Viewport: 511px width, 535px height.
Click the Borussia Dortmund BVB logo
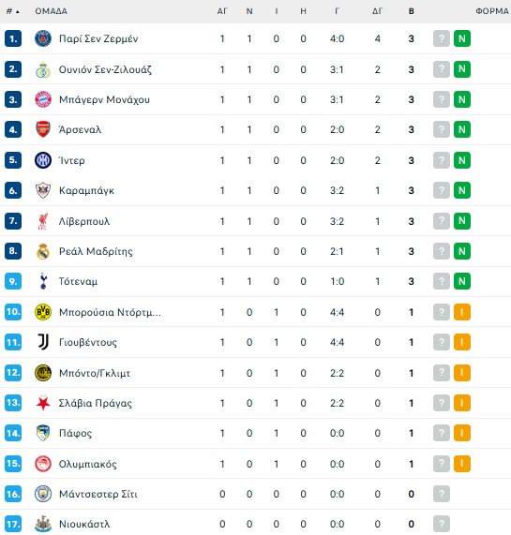coord(43,312)
